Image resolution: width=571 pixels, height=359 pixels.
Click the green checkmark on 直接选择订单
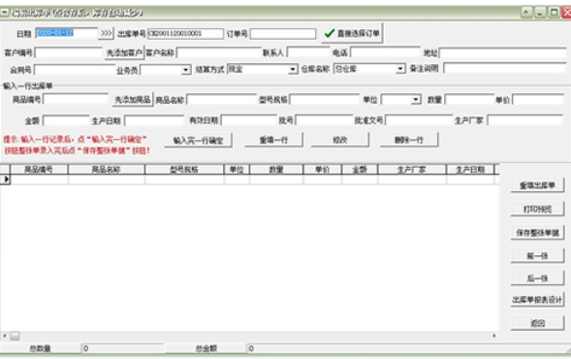pyautogui.click(x=330, y=33)
